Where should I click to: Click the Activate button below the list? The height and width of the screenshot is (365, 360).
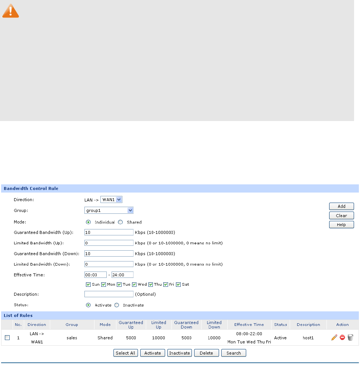pos(153,353)
